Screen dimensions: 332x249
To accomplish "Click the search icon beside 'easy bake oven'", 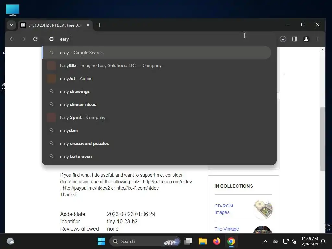I will coord(52,156).
